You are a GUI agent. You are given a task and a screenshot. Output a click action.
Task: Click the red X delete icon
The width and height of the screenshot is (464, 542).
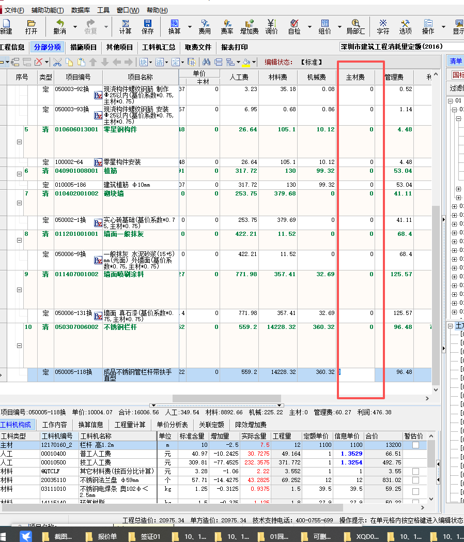pyautogui.click(x=39, y=62)
